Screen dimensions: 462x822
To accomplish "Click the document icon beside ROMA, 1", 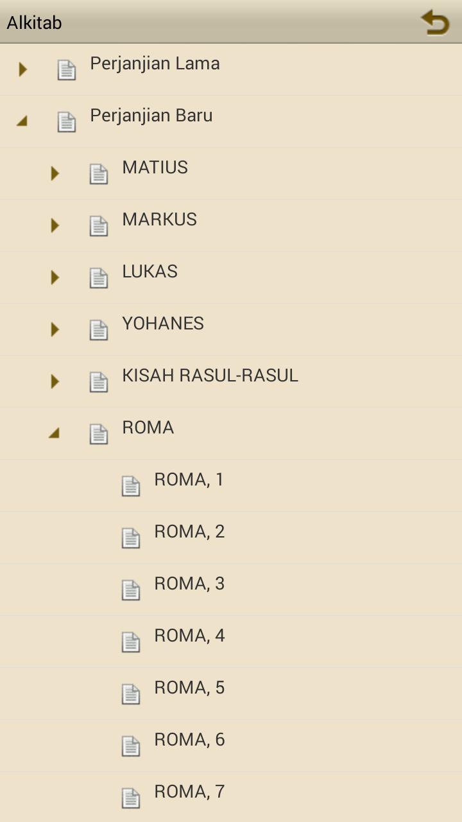I will [131, 486].
